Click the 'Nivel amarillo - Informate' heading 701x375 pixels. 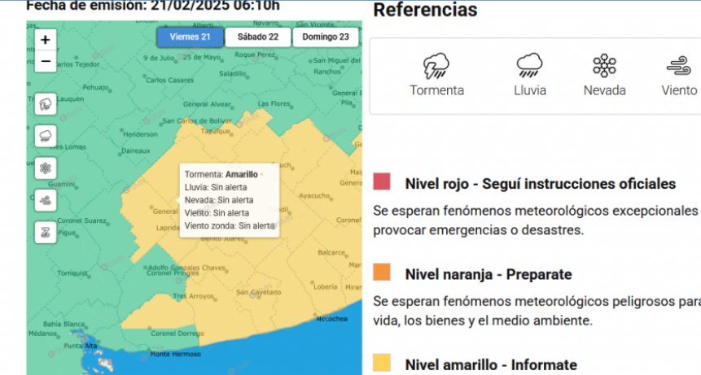(491, 364)
